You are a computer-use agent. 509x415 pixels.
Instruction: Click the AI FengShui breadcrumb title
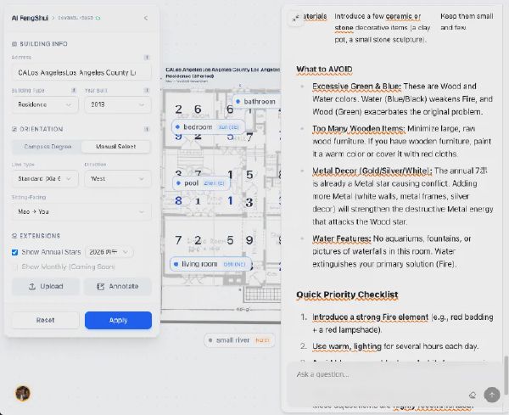[x=30, y=18]
